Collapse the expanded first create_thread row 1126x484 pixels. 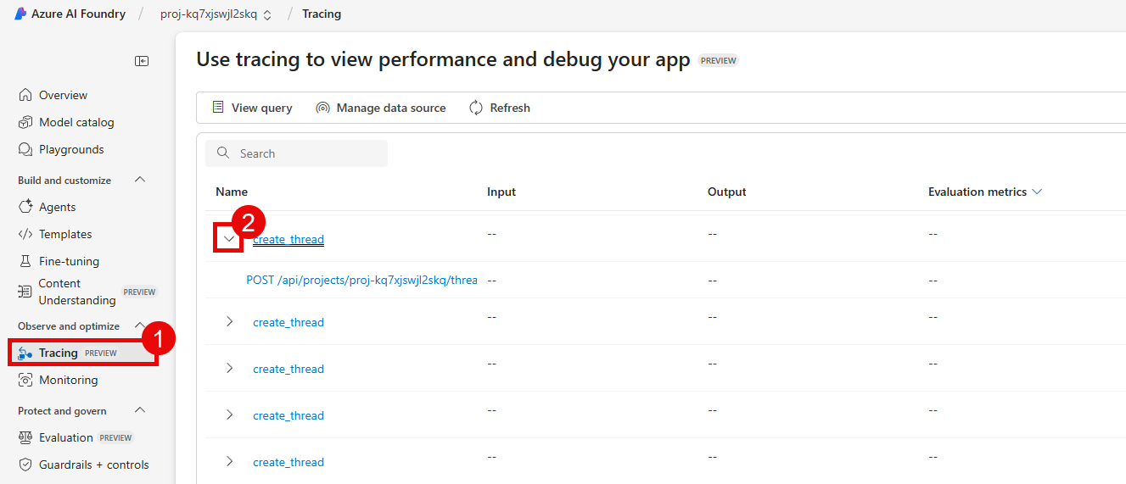[x=229, y=239]
